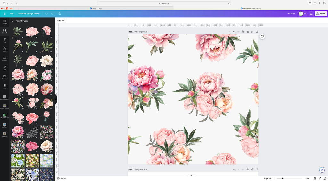Open the File menu
Image resolution: width=328 pixels, height=181 pixels.
click(12, 13)
